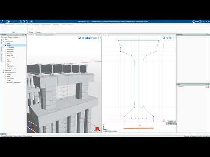The height and width of the screenshot is (157, 210).
Task: Select the Concrete Deck cross section
Action: coord(11,58)
